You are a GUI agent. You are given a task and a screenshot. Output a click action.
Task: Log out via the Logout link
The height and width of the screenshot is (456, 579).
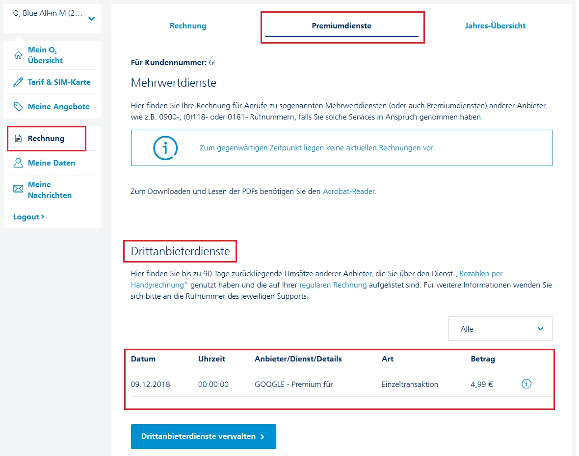(28, 216)
